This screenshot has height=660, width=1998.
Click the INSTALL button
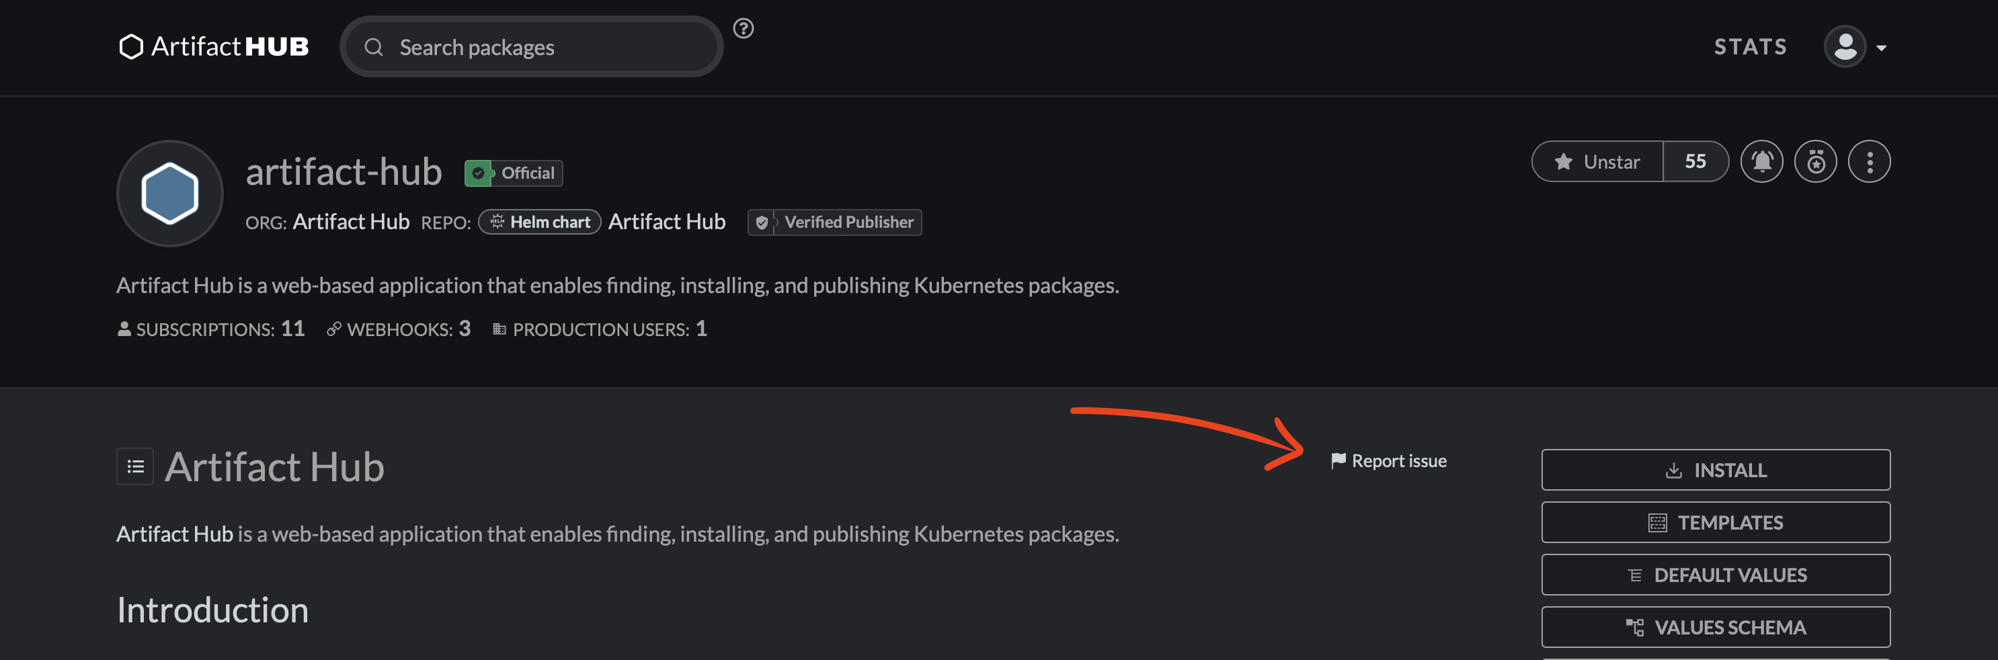(x=1715, y=469)
